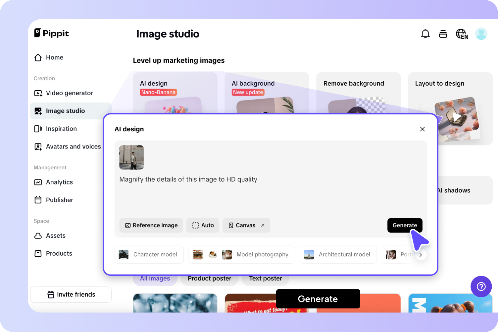This screenshot has width=498, height=332.
Task: Open Analytics in the sidebar
Action: pos(53,182)
